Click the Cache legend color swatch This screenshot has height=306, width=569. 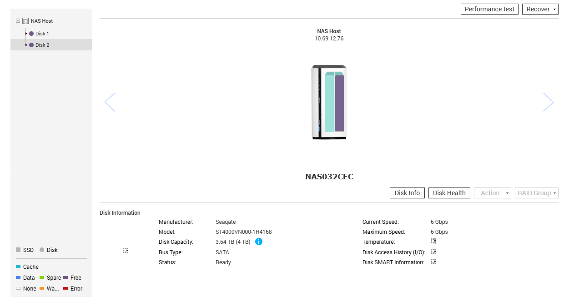[x=18, y=267]
